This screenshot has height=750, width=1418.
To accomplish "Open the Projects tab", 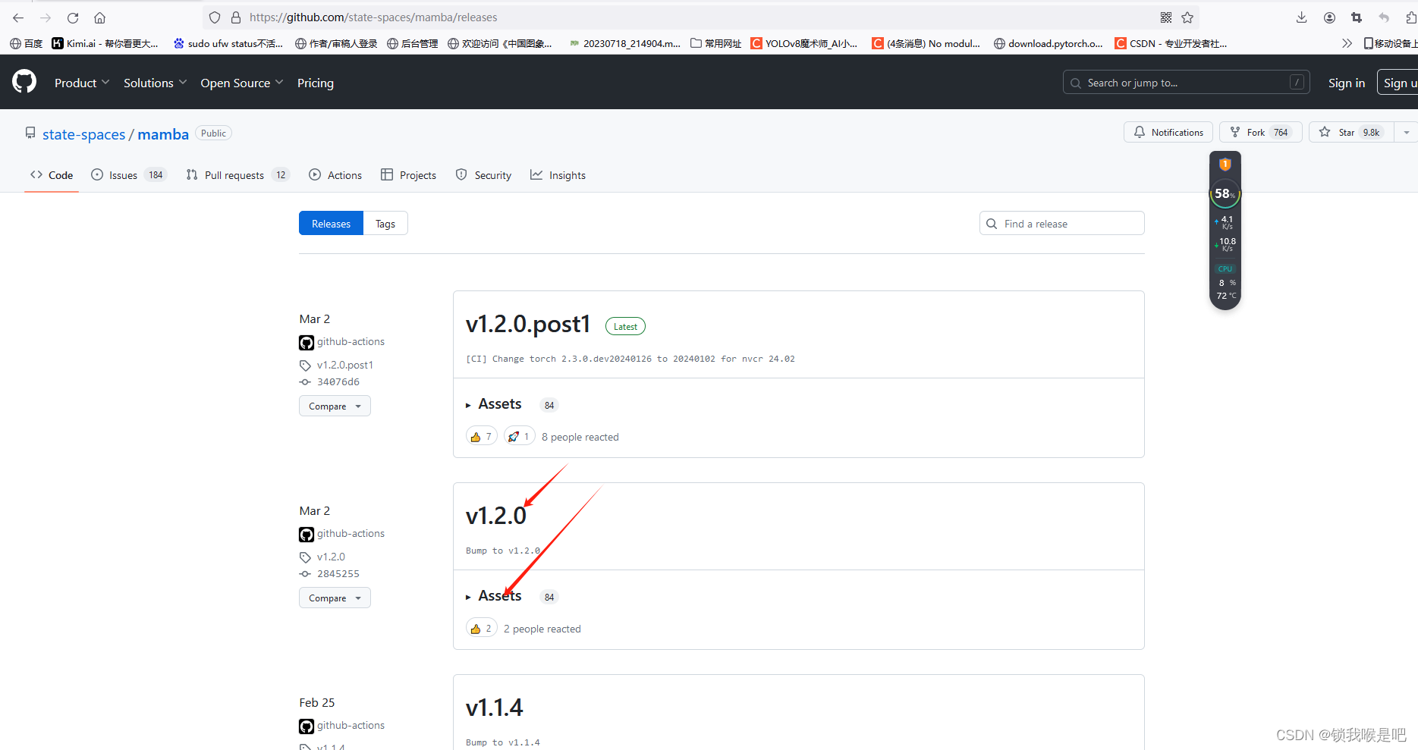I will [408, 175].
